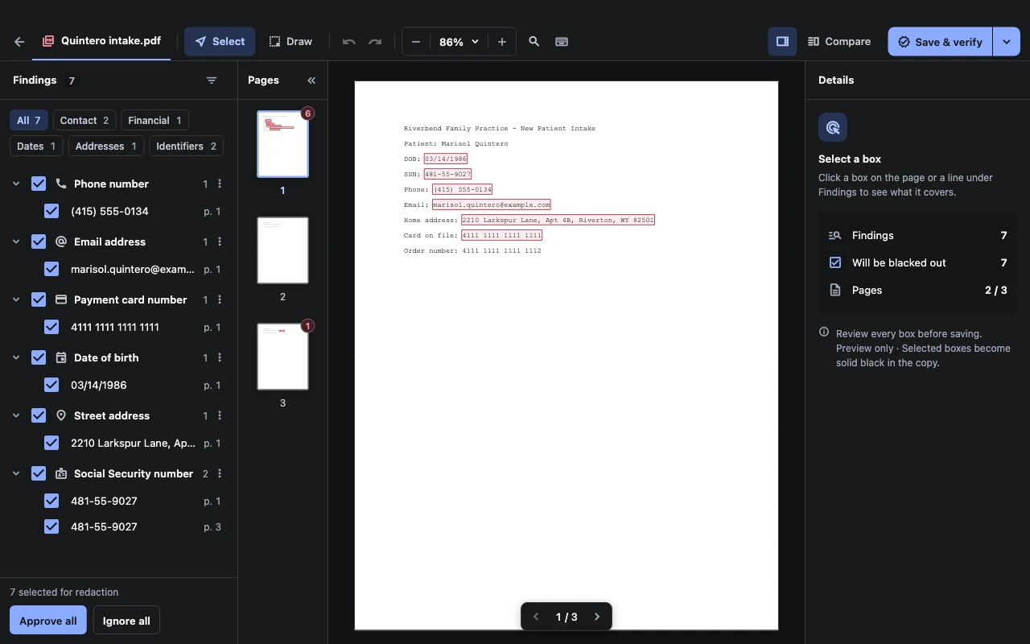Open Payment card number options menu
Viewport: 1030px width, 644px height.
(x=220, y=299)
